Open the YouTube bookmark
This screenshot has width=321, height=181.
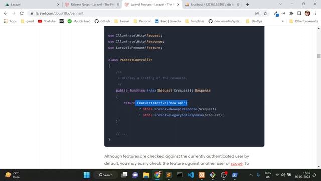pos(47,21)
